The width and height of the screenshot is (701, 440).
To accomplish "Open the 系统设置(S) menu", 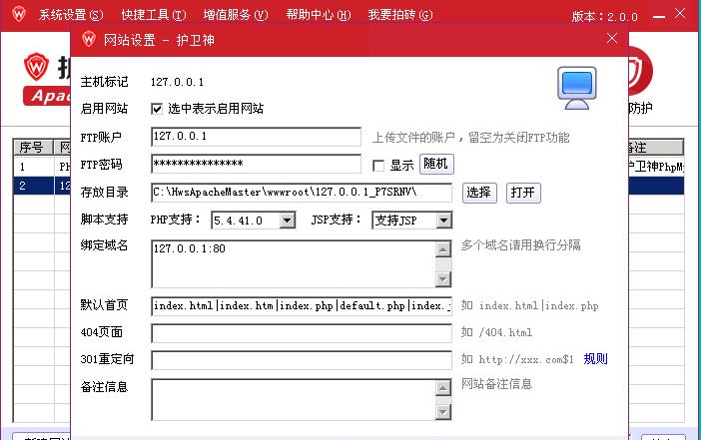I will pyautogui.click(x=71, y=15).
